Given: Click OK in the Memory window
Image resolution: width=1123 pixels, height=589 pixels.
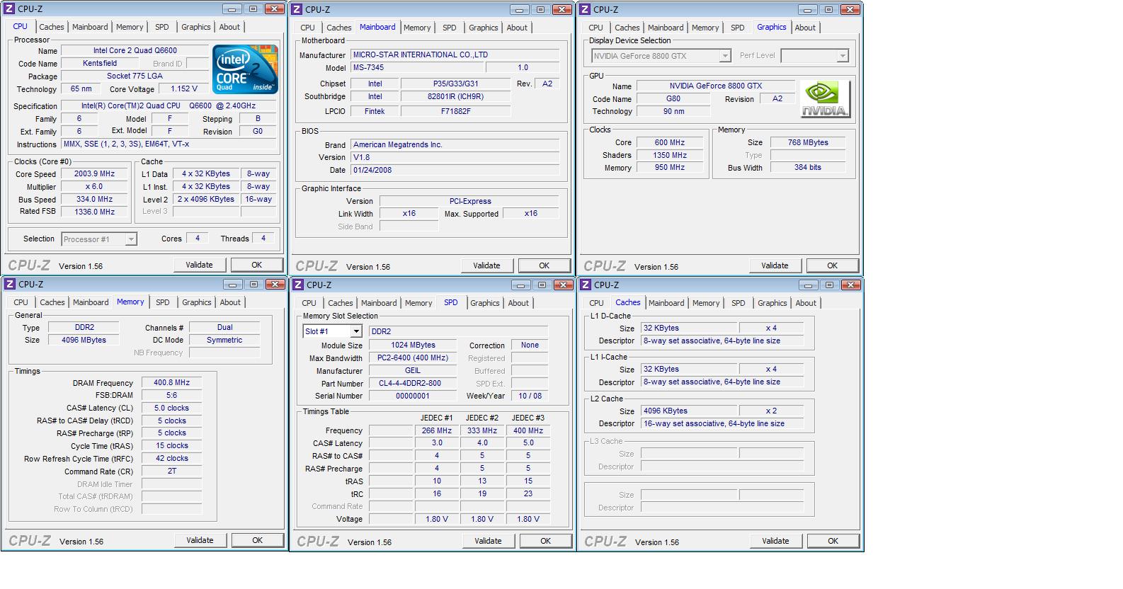Looking at the screenshot, I should point(258,540).
